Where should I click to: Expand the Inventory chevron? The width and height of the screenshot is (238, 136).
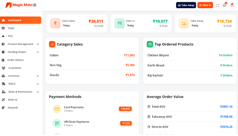click(x=38, y=76)
